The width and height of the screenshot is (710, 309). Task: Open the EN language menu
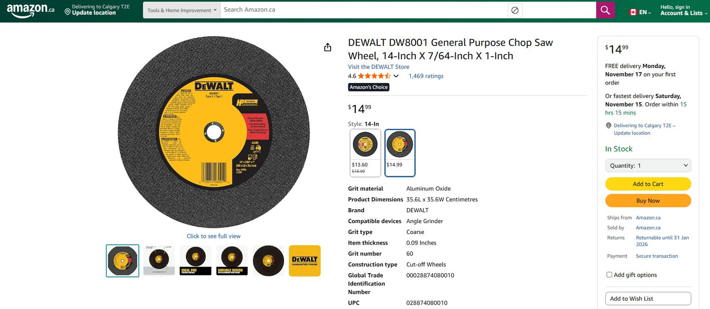(642, 12)
